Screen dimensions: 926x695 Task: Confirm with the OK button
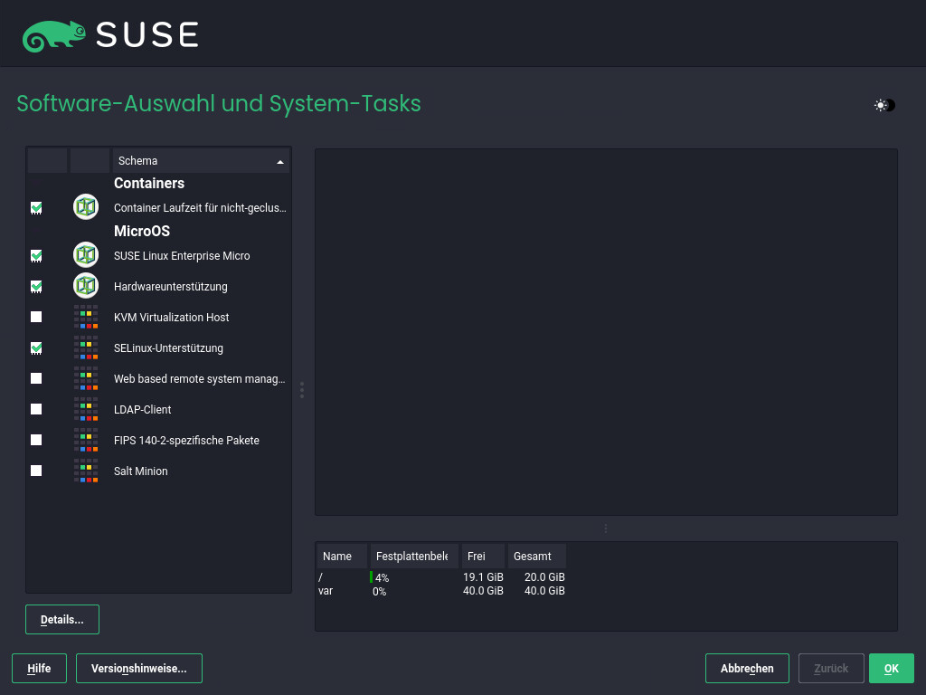pyautogui.click(x=891, y=669)
